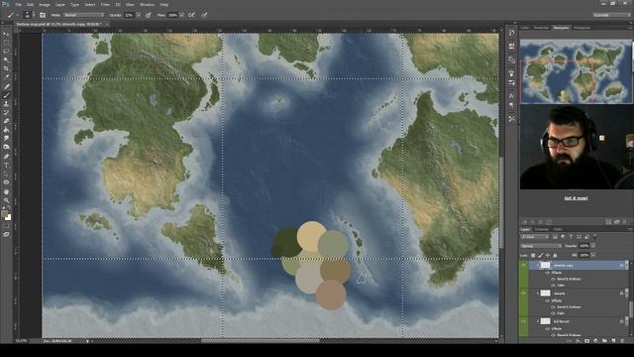Viewport: 634px width, 357px height.
Task: Open the Essentials workspace dropdown
Action: point(611,15)
